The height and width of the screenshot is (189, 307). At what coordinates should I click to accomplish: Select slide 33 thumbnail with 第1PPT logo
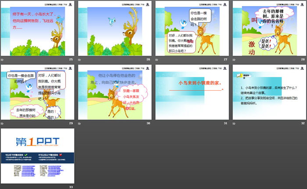coord(37,156)
